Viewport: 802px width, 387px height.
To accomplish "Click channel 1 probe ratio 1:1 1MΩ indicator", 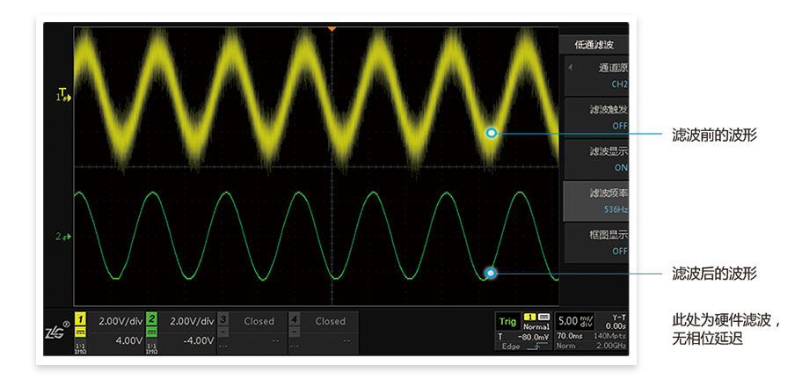I will point(81,347).
